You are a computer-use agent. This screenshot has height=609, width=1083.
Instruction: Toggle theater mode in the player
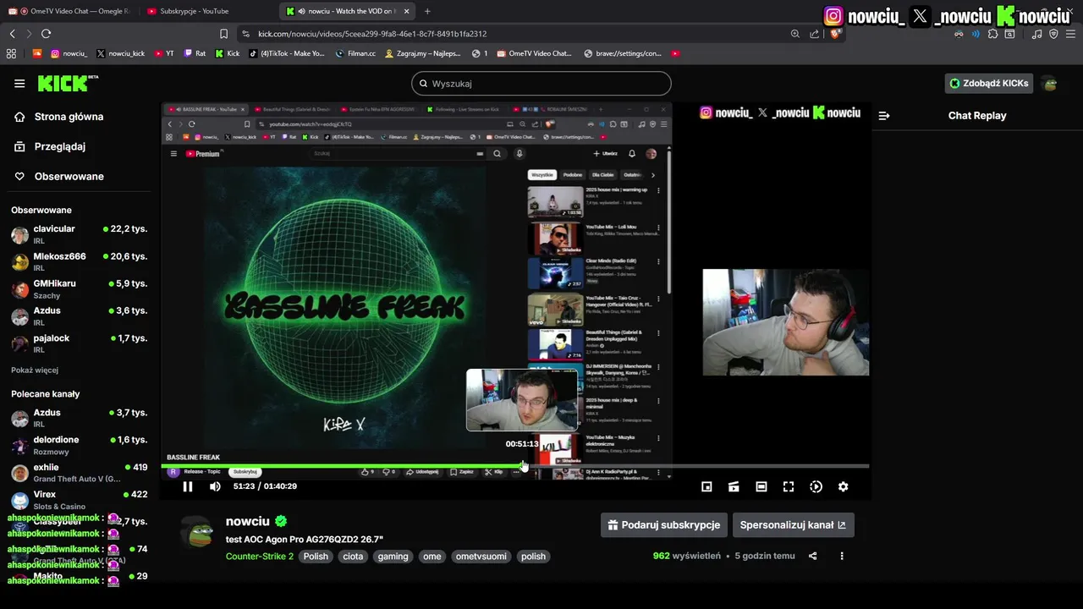(761, 486)
